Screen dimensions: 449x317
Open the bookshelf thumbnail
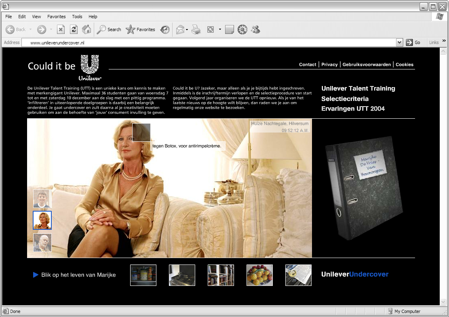(x=221, y=275)
